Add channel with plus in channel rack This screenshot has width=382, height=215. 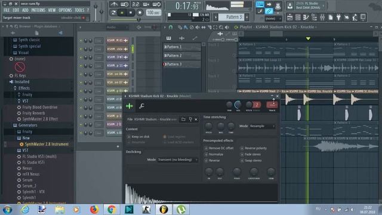(x=118, y=146)
